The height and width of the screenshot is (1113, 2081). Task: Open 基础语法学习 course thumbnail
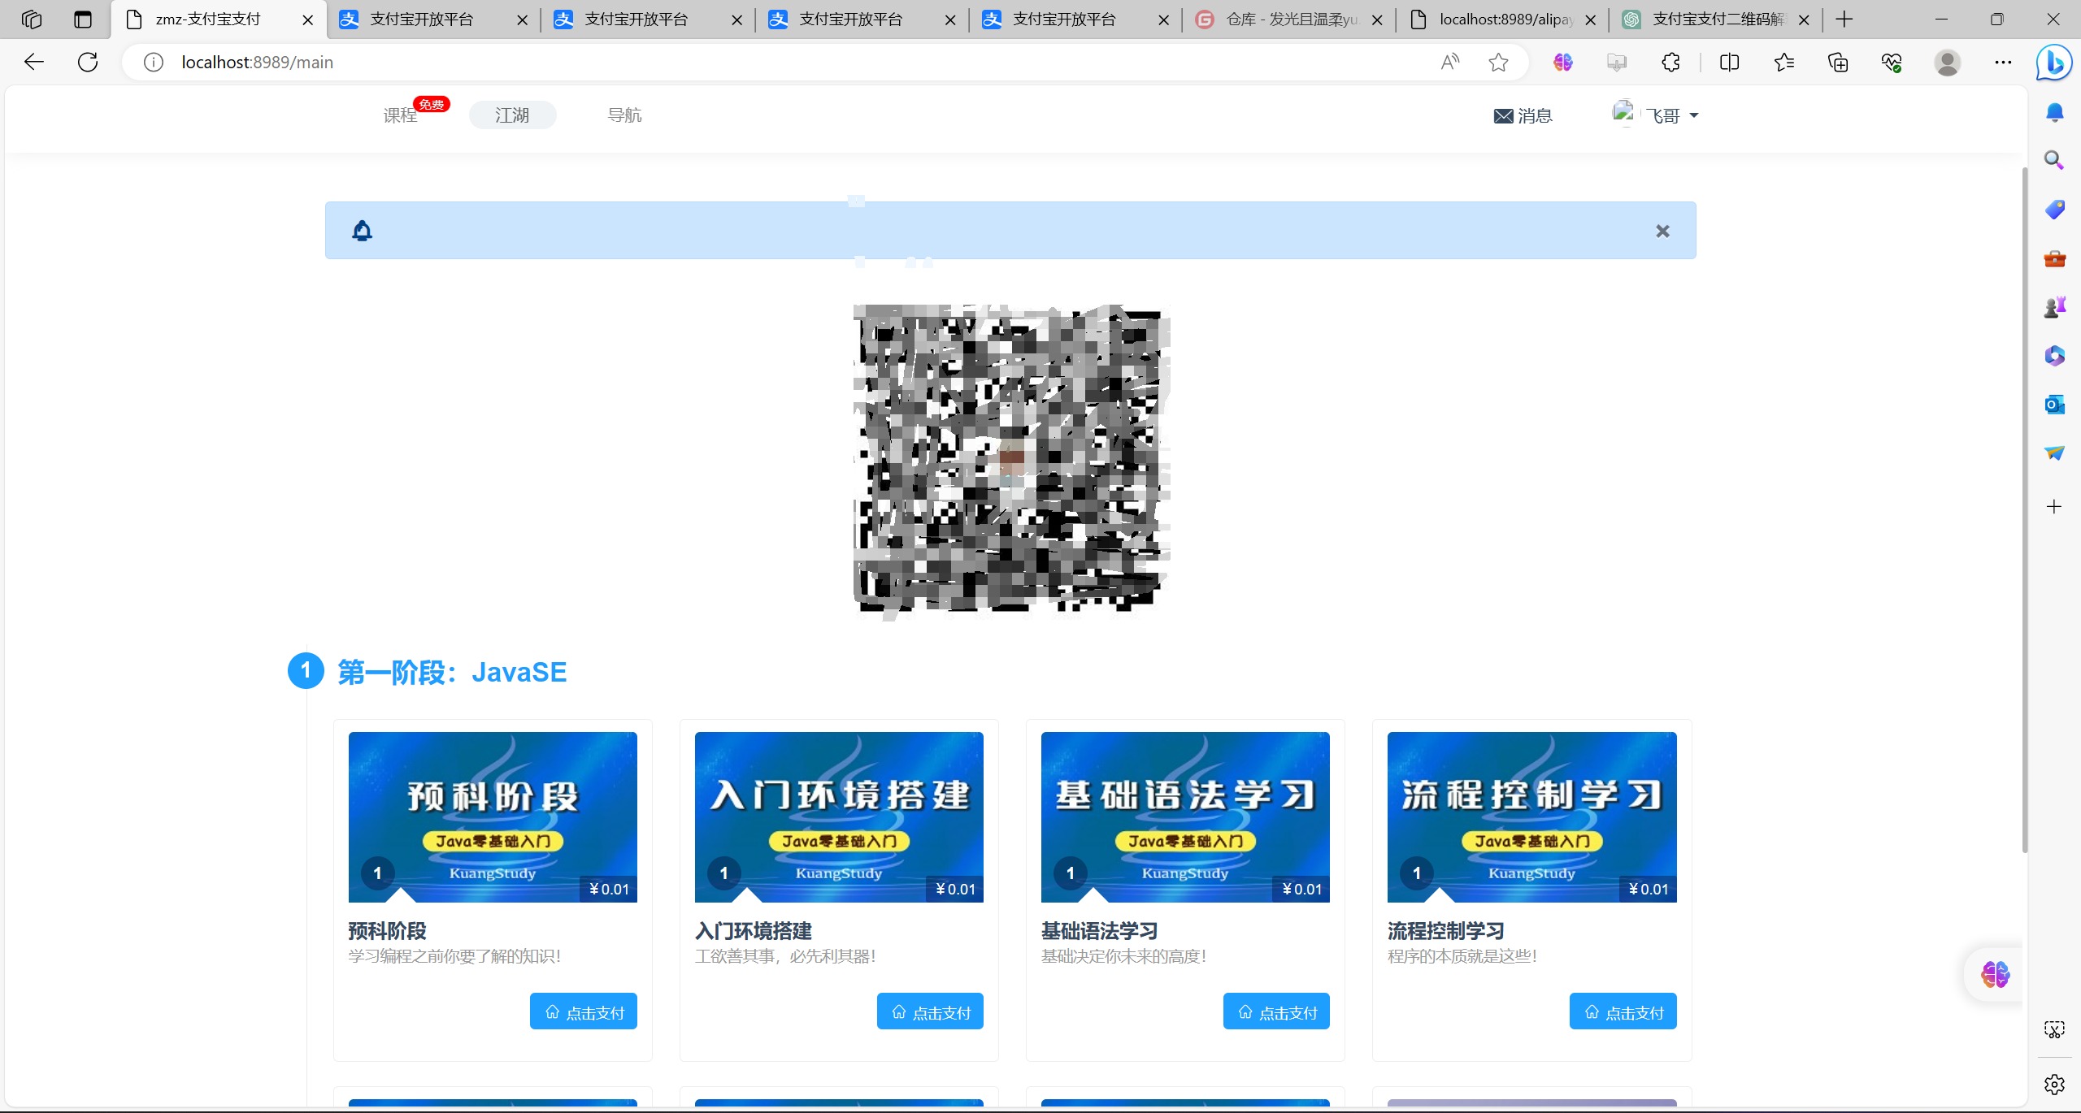(x=1185, y=817)
